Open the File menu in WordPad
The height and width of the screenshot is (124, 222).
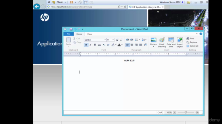click(x=69, y=34)
